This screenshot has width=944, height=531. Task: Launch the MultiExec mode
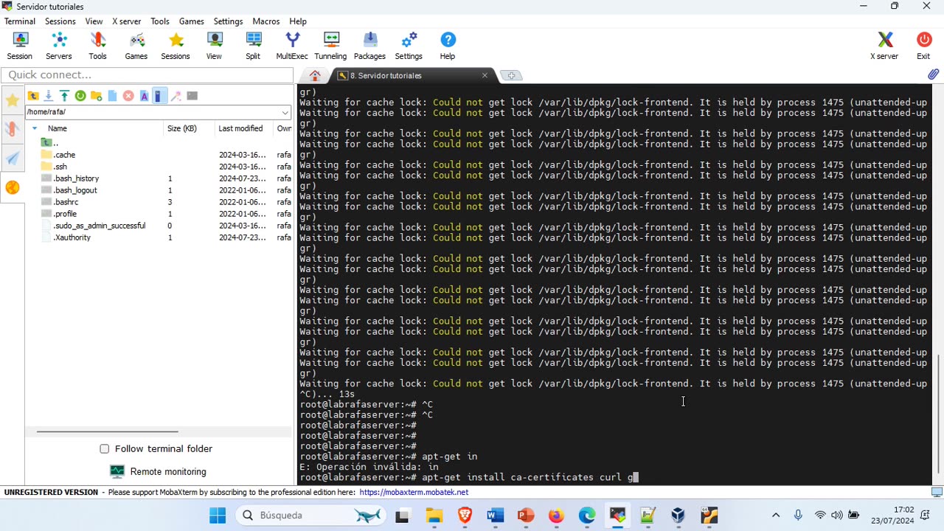click(x=292, y=46)
